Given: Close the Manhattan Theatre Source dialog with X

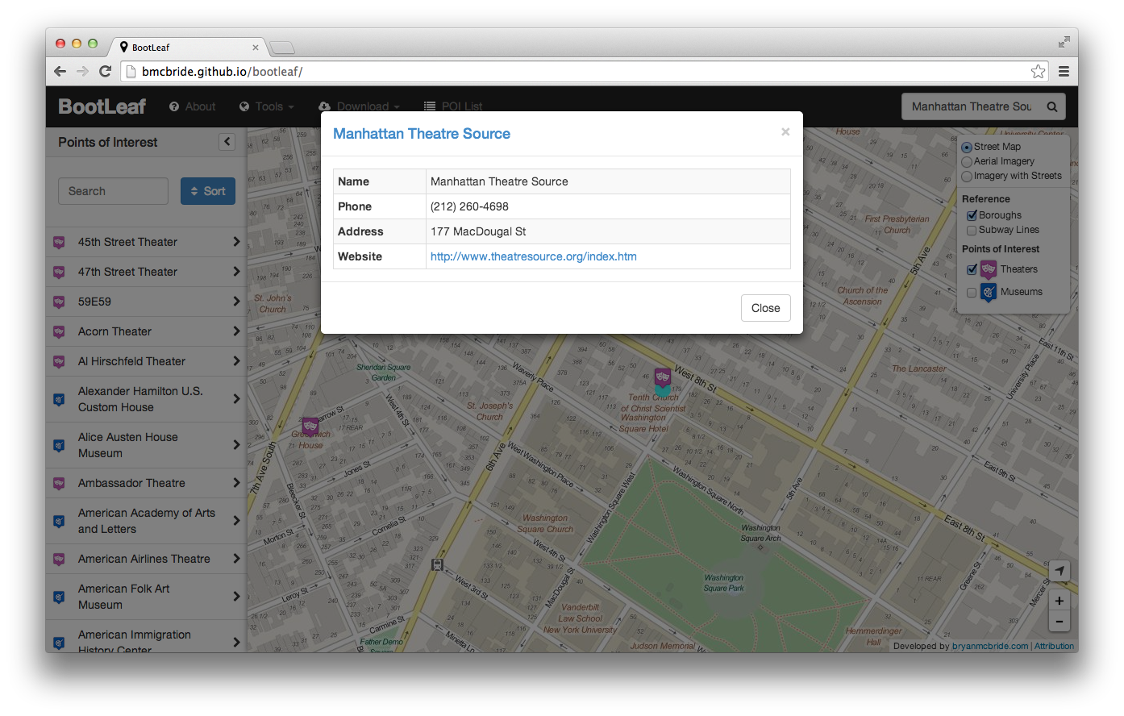Looking at the screenshot, I should coord(785,131).
